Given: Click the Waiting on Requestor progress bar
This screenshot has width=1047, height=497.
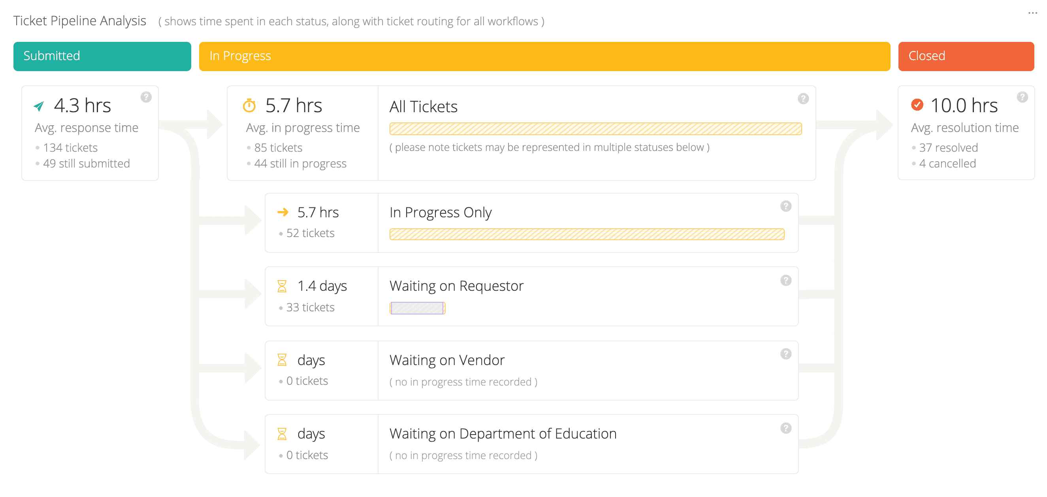Looking at the screenshot, I should [418, 309].
